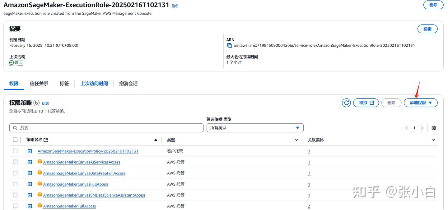This screenshot has width=448, height=210.
Task: Expand AmazonSageMakerFullAccess policy details
Action: (x=30, y=206)
